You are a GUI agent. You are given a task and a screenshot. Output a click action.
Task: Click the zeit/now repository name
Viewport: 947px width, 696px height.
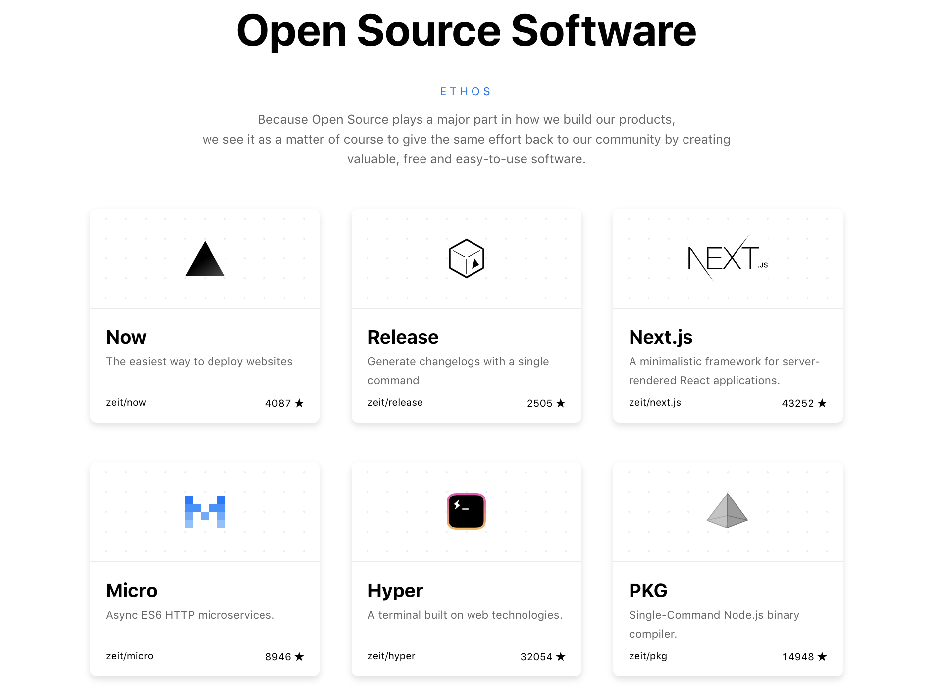tap(126, 403)
